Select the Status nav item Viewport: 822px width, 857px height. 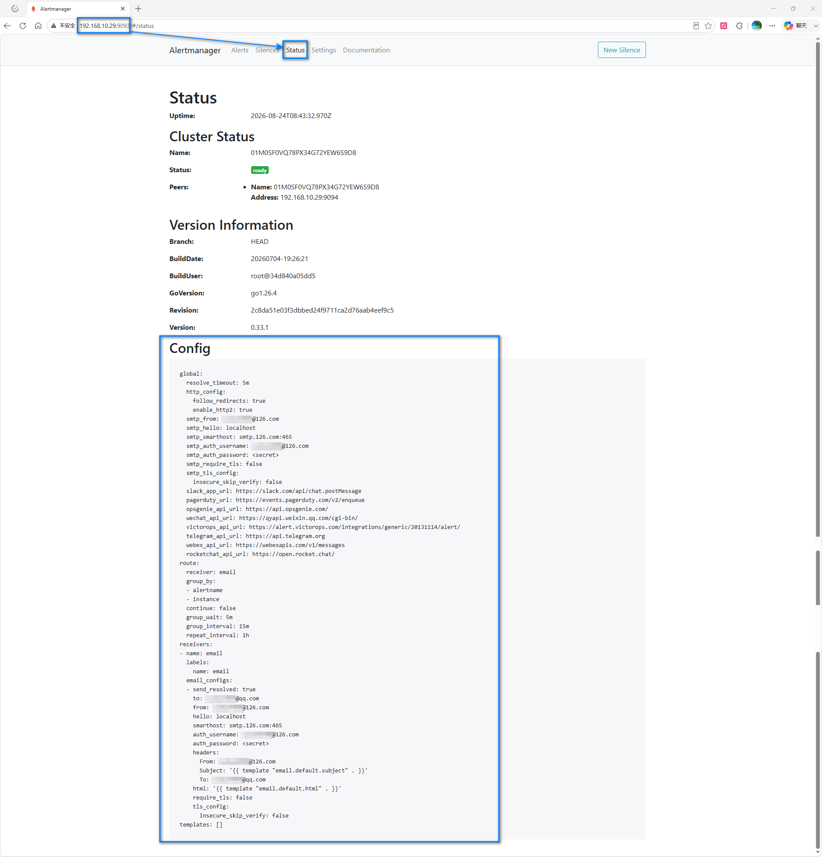click(295, 50)
